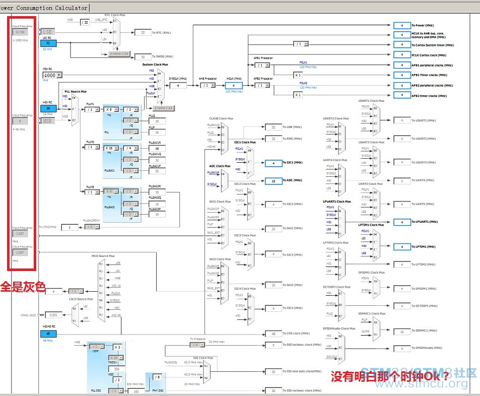
Task: Click Enable CSS under System Clock Mux
Action: point(164,108)
